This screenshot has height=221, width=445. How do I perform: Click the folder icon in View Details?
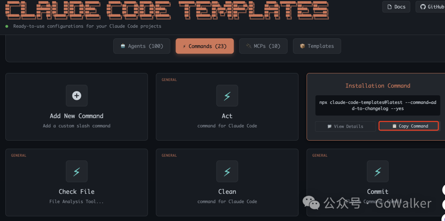point(330,127)
